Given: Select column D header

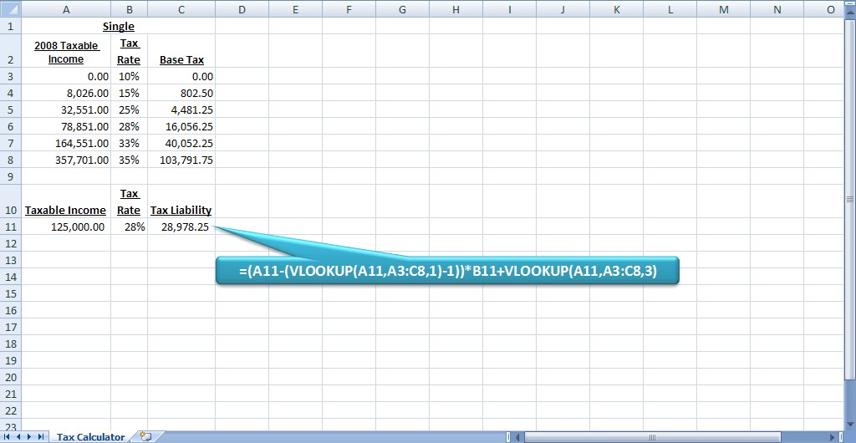Looking at the screenshot, I should [x=242, y=9].
